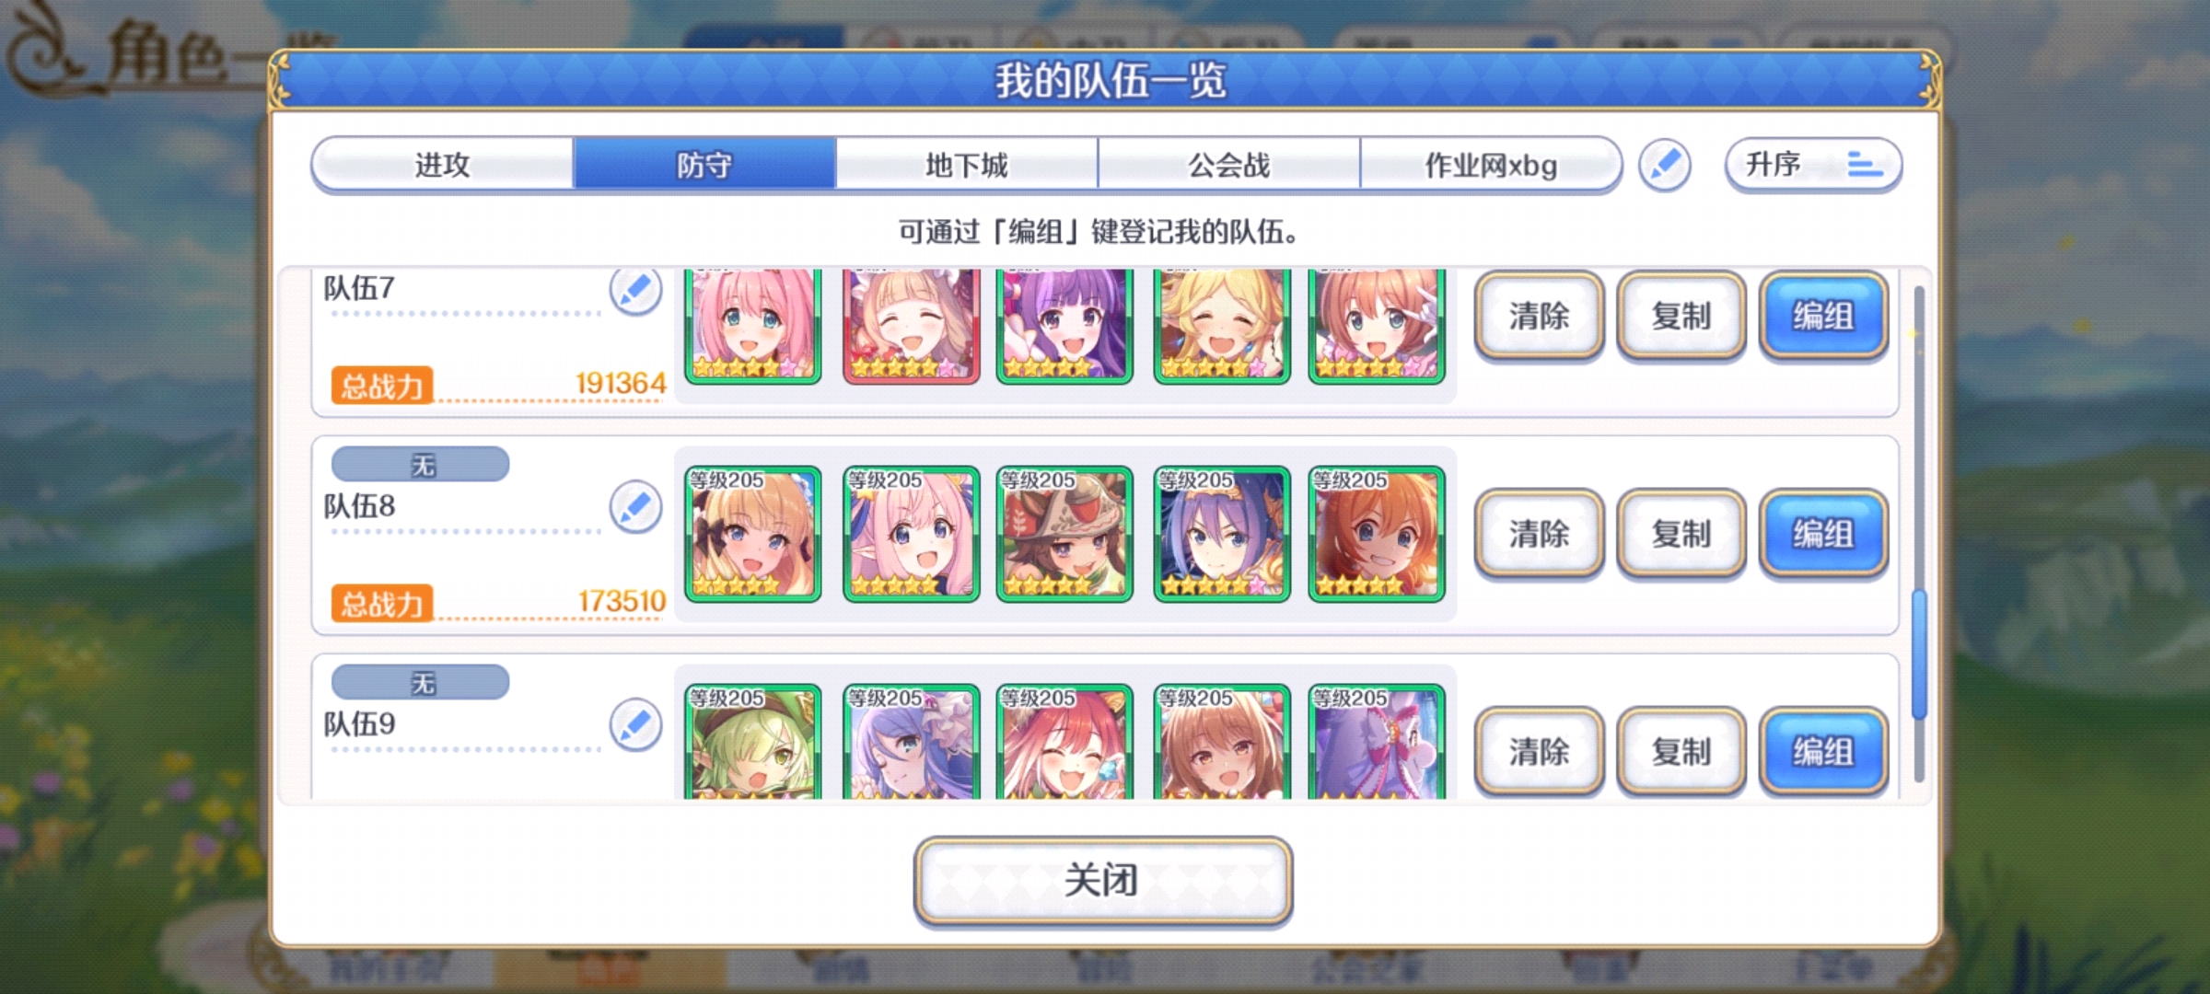Viewport: 2210px width, 994px height.
Task: Click the tab-name edit pencil next to 作业网xbg
Action: [x=1664, y=166]
